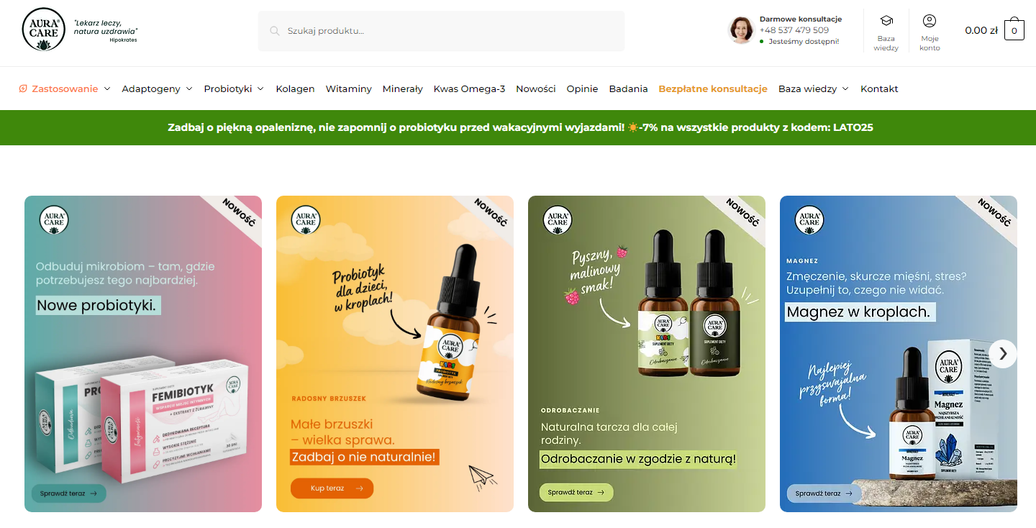Click the Aura Care logo in header
The width and height of the screenshot is (1036, 528).
tap(43, 30)
